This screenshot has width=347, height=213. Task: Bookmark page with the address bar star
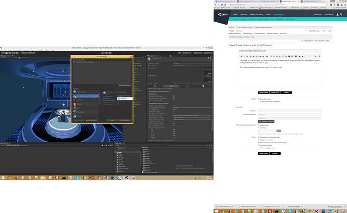tap(327, 5)
